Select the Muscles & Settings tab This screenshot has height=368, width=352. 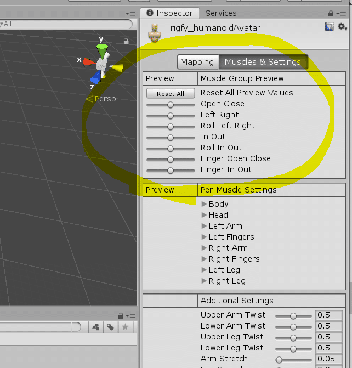[263, 62]
